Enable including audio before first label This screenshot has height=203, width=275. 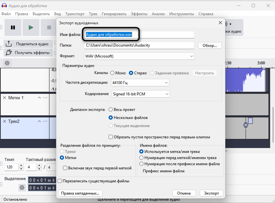(x=65, y=168)
